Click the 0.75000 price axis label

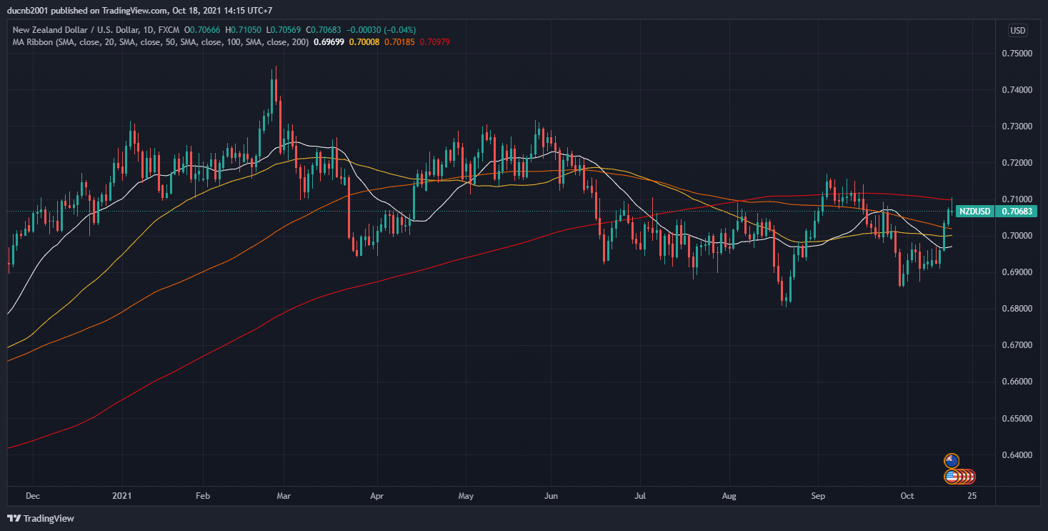[1017, 54]
